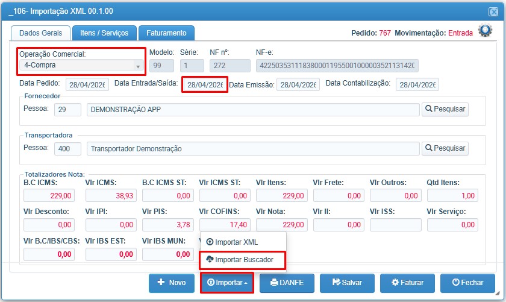This screenshot has width=506, height=302.
Task: Choose Importar XML from the menu
Action: pos(243,242)
